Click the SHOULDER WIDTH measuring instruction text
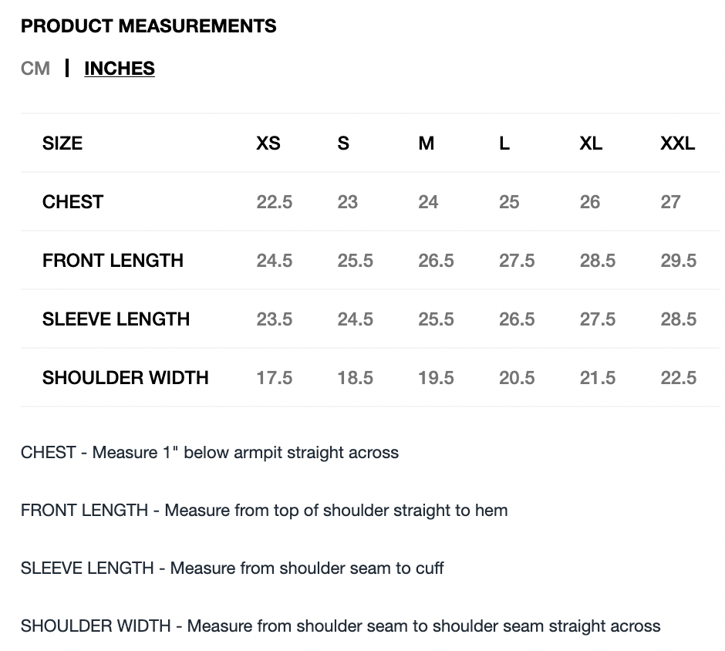 click(340, 626)
